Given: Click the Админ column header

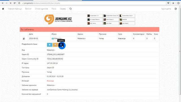Looking at the screenshot, I should (80, 34).
